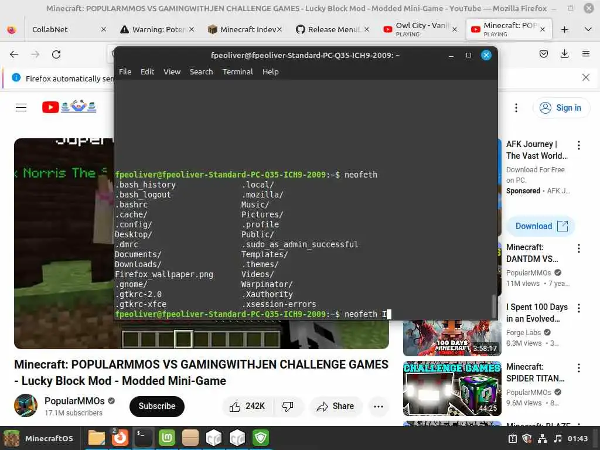Dislike the YouTube video

pyautogui.click(x=288, y=407)
